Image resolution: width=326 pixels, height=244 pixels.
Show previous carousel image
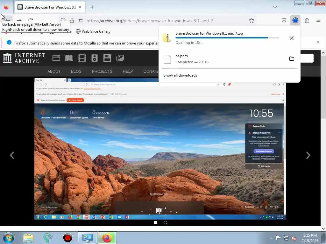(12, 155)
